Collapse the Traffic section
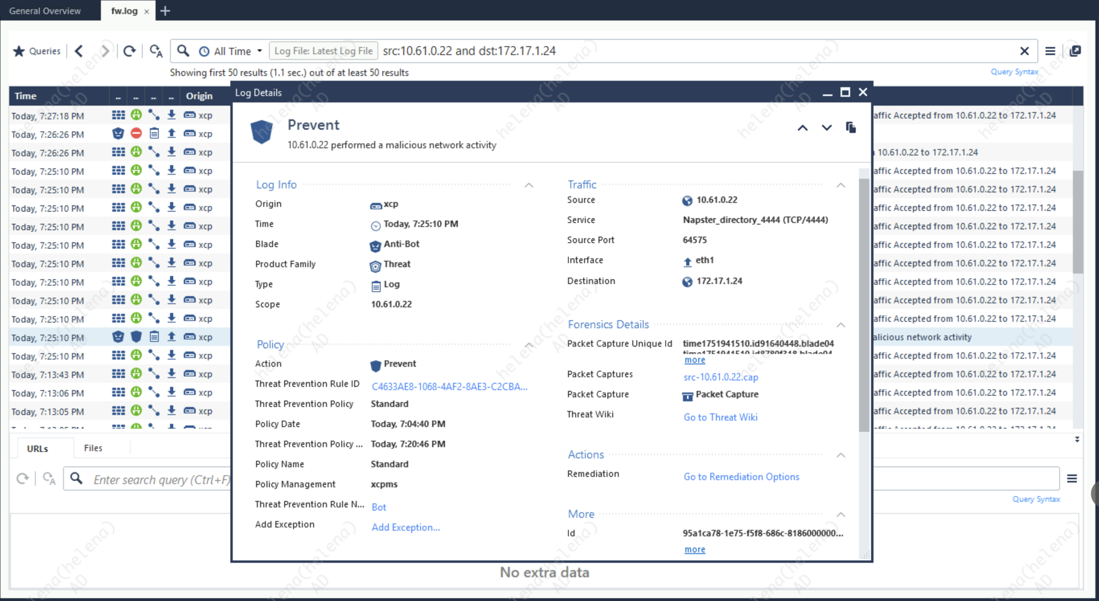1099x601 pixels. 841,185
